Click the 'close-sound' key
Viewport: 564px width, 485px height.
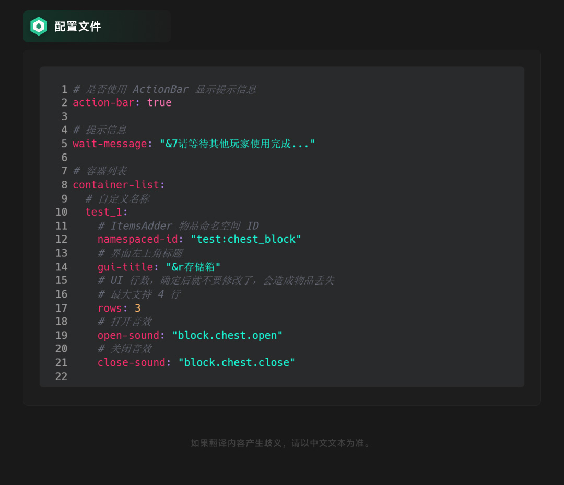point(132,363)
